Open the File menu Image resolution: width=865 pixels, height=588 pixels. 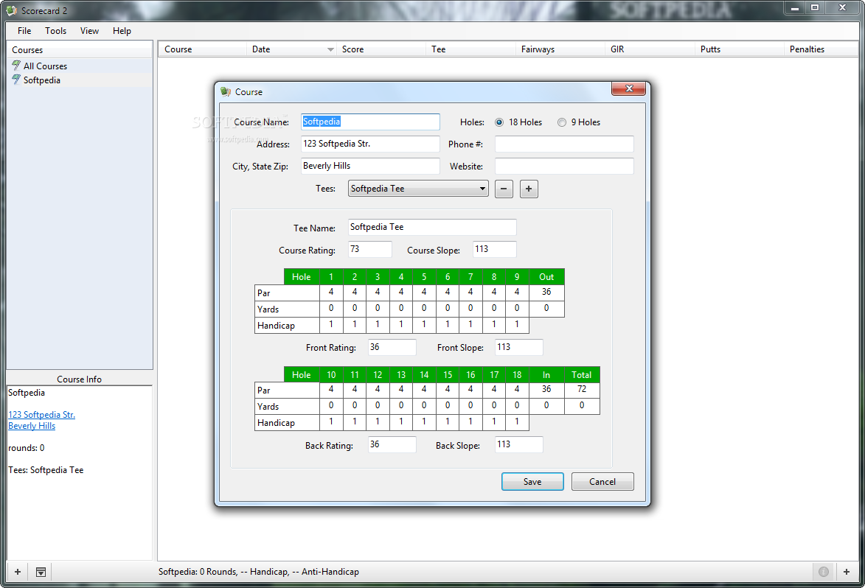point(24,31)
